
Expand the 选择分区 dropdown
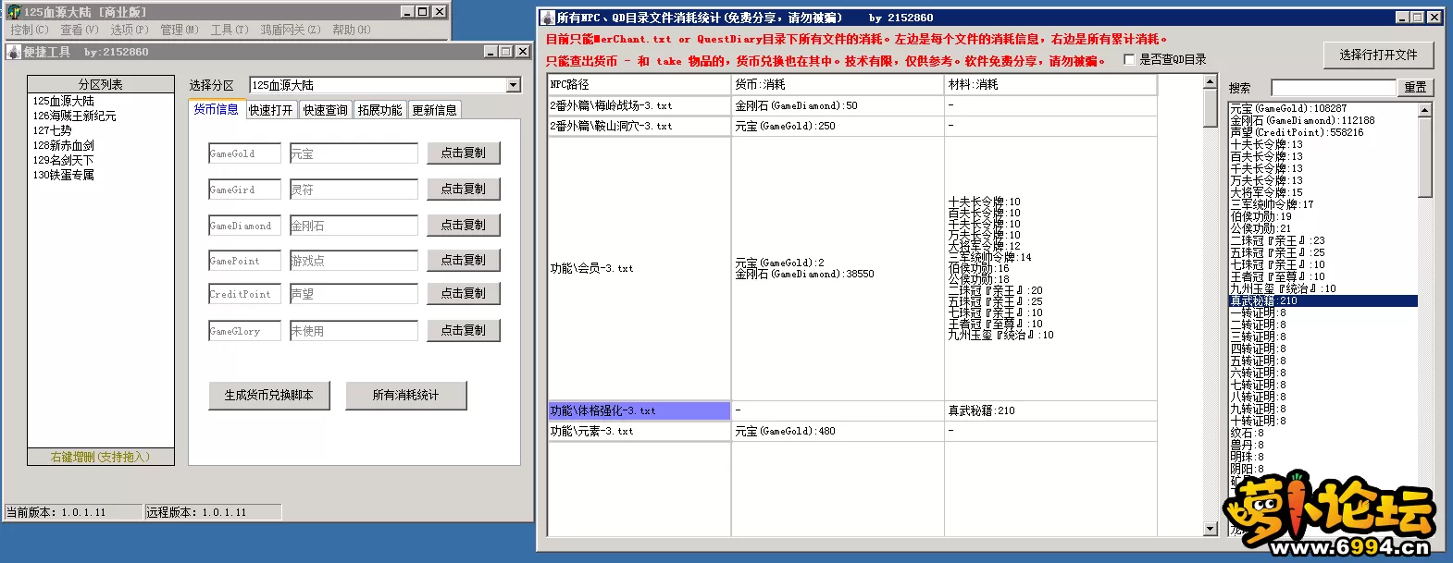click(x=514, y=85)
